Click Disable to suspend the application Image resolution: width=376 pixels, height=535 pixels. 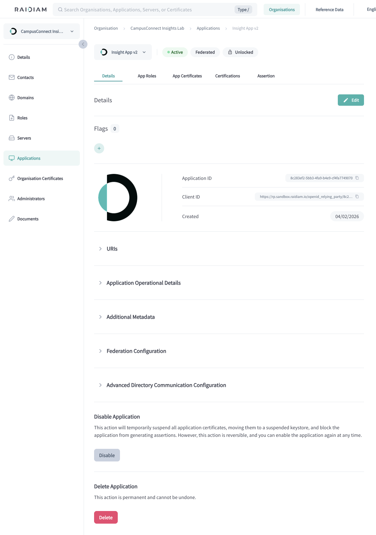(x=107, y=455)
